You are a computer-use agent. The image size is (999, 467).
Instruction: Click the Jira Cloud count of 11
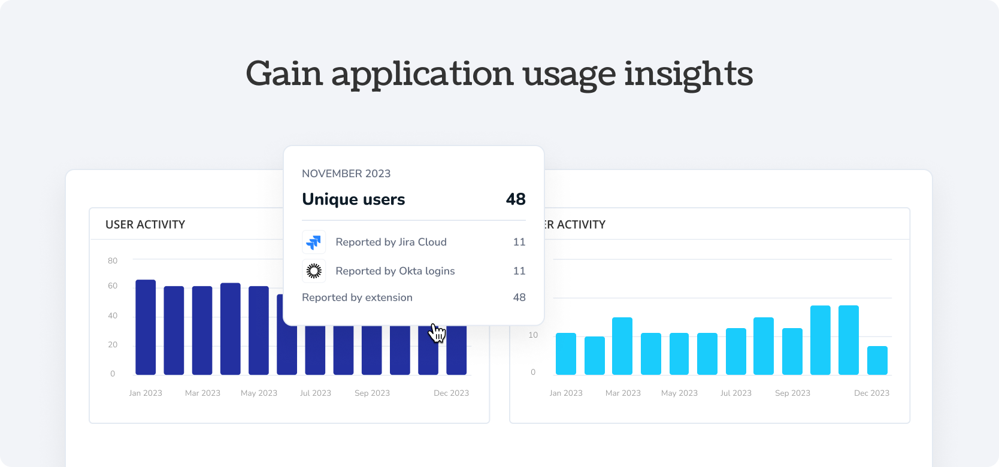click(x=519, y=242)
